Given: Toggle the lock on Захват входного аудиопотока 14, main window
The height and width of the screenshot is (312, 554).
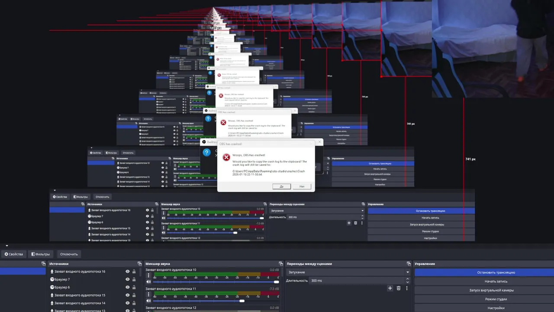Looking at the screenshot, I should [x=134, y=303].
